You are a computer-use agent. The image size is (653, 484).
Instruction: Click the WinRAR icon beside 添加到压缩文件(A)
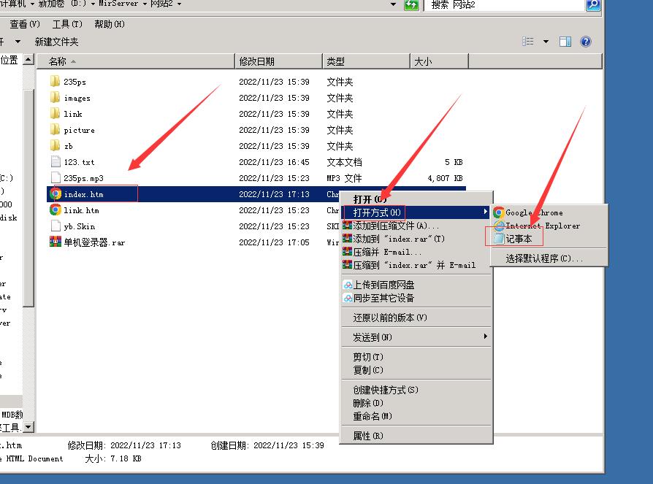tap(348, 226)
